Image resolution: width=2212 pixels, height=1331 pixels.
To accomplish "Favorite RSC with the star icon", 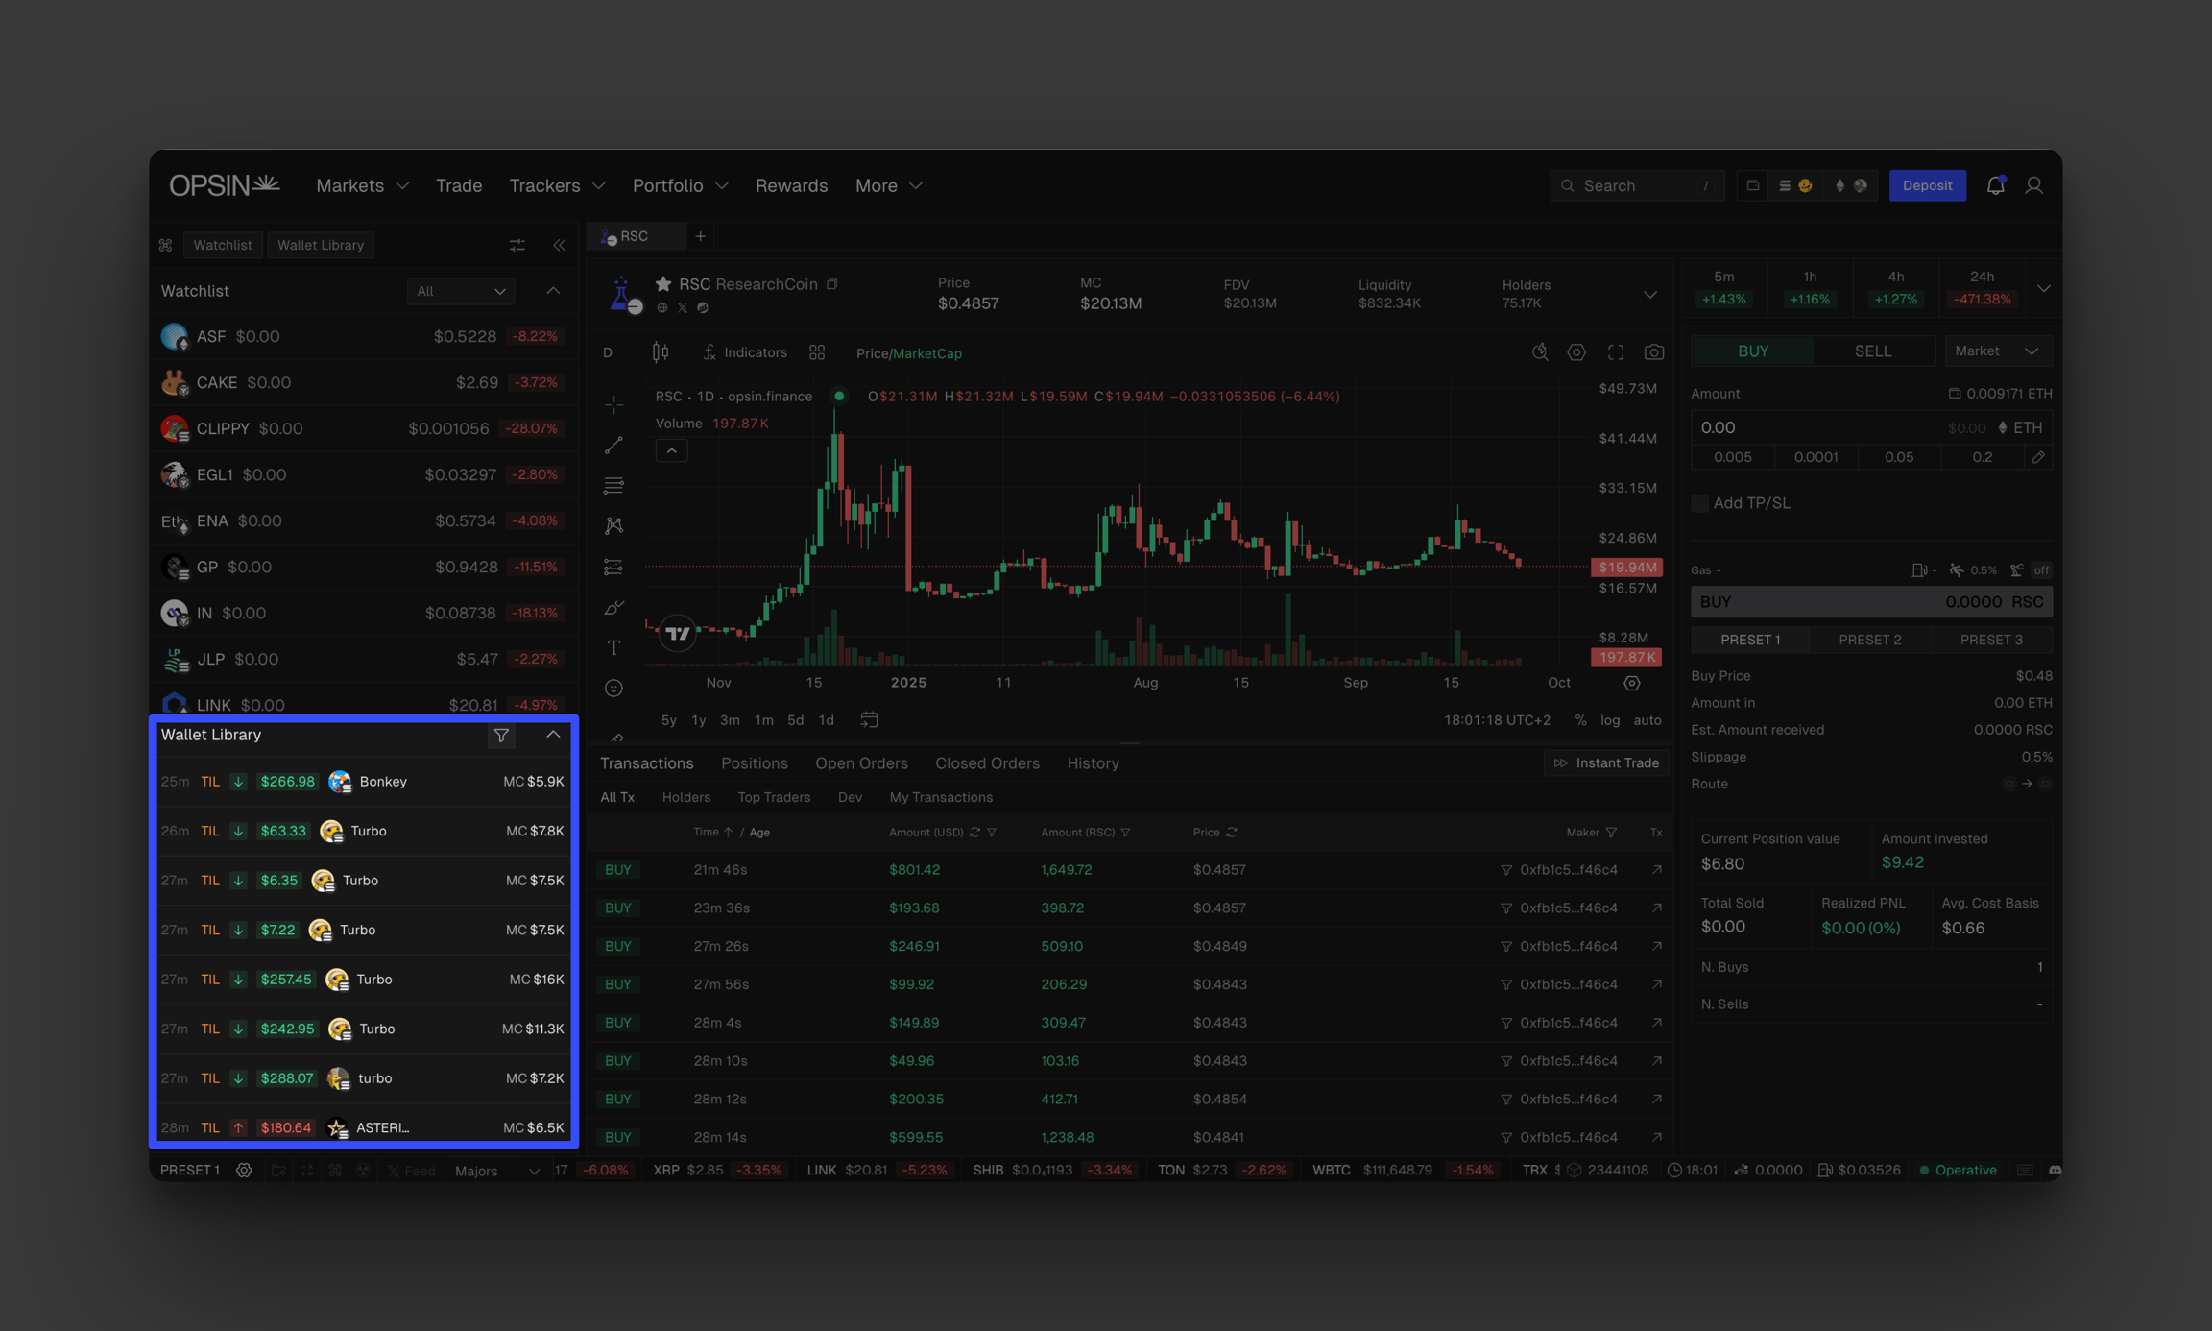I will point(662,284).
